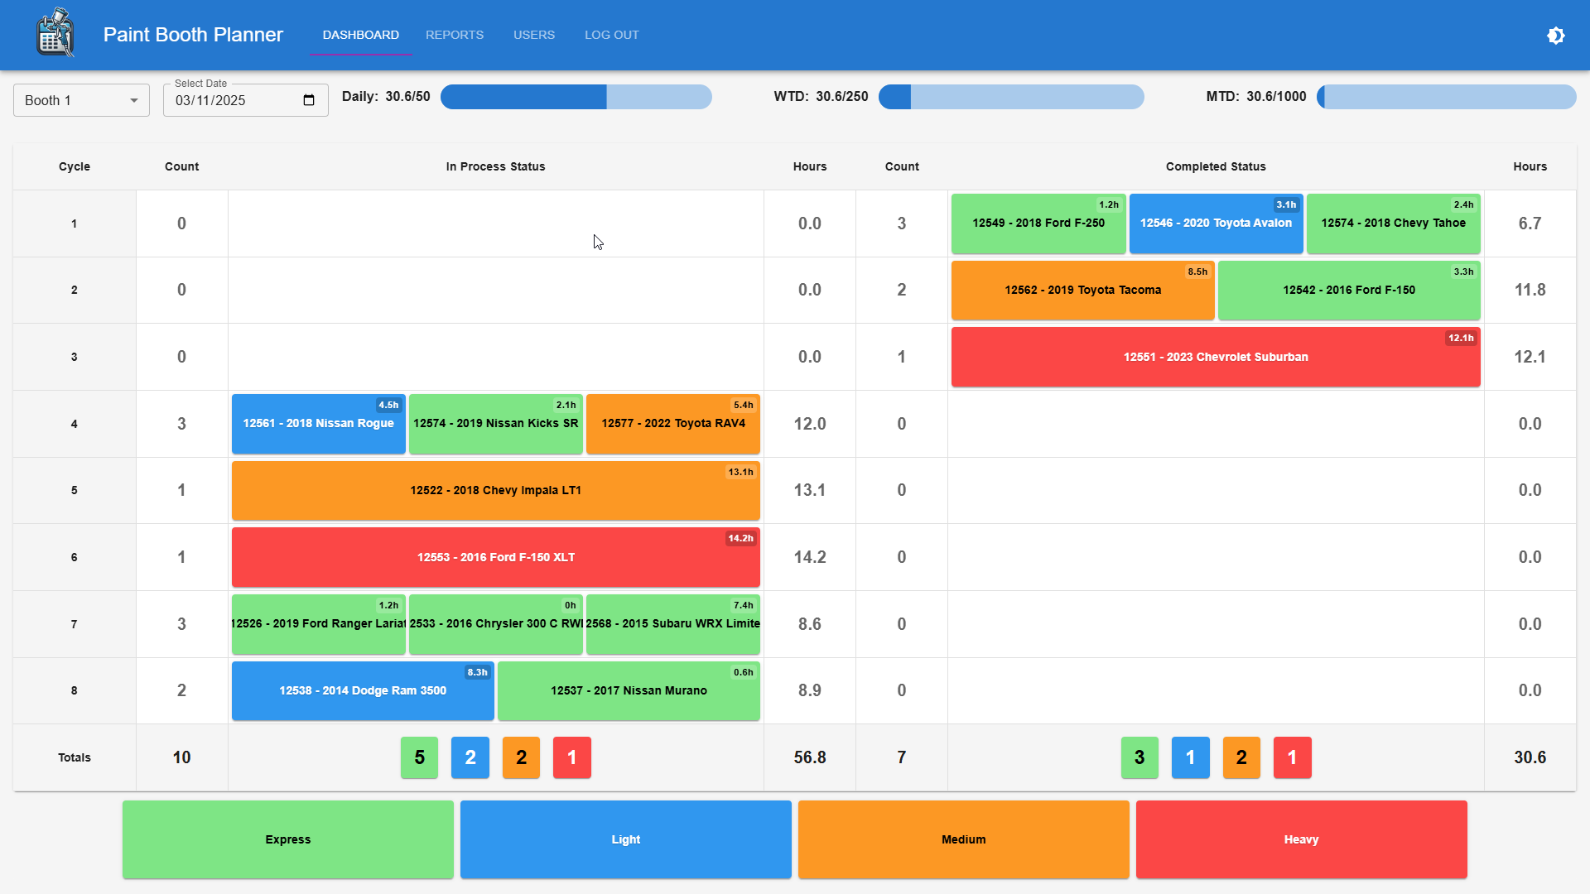Click job 12553 2016 Ford F-150 XLT card
This screenshot has height=894, width=1590.
(x=494, y=557)
